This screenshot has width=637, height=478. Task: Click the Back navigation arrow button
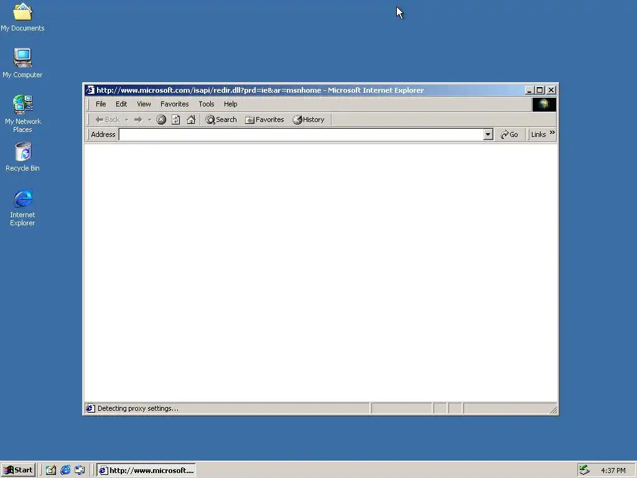[107, 119]
